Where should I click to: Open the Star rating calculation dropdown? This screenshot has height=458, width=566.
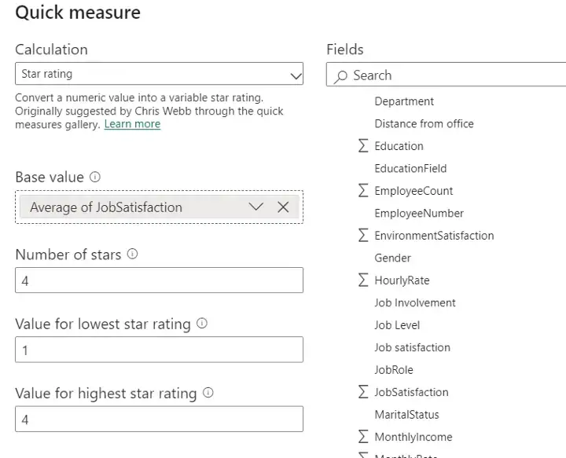[296, 75]
